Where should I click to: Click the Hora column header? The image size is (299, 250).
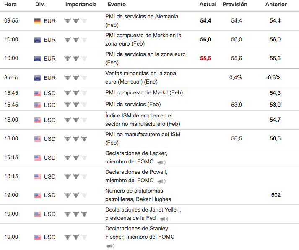[x=10, y=4]
